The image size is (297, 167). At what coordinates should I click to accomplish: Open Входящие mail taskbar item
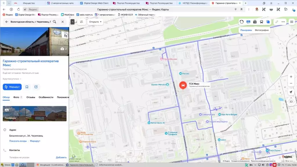50,165
